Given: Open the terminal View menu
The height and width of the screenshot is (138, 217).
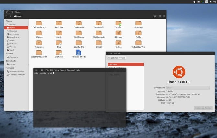Looking at the screenshot, I should pos(57,70).
